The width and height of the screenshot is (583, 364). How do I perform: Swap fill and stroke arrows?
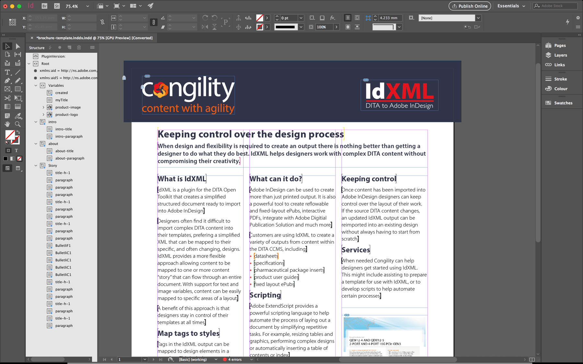click(18, 132)
